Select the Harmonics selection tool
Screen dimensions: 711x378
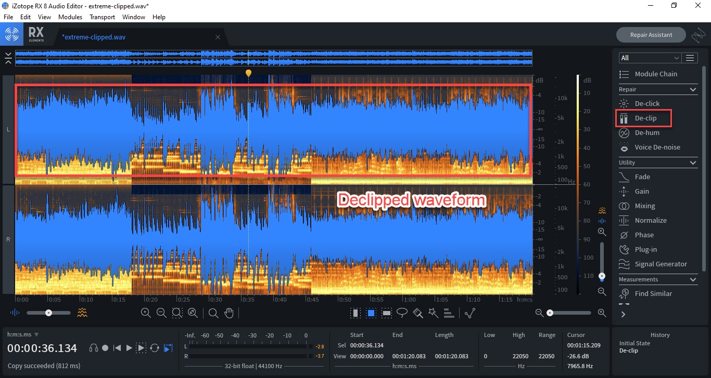[449, 313]
